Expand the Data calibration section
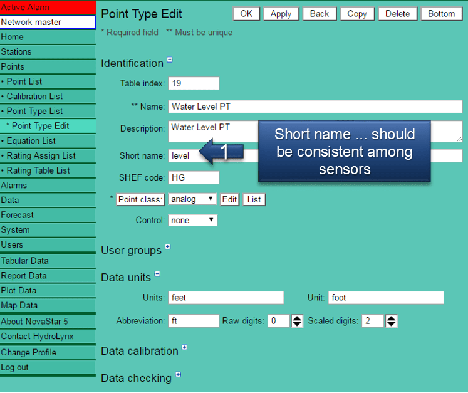Viewport: 468px width, 393px height. [185, 348]
